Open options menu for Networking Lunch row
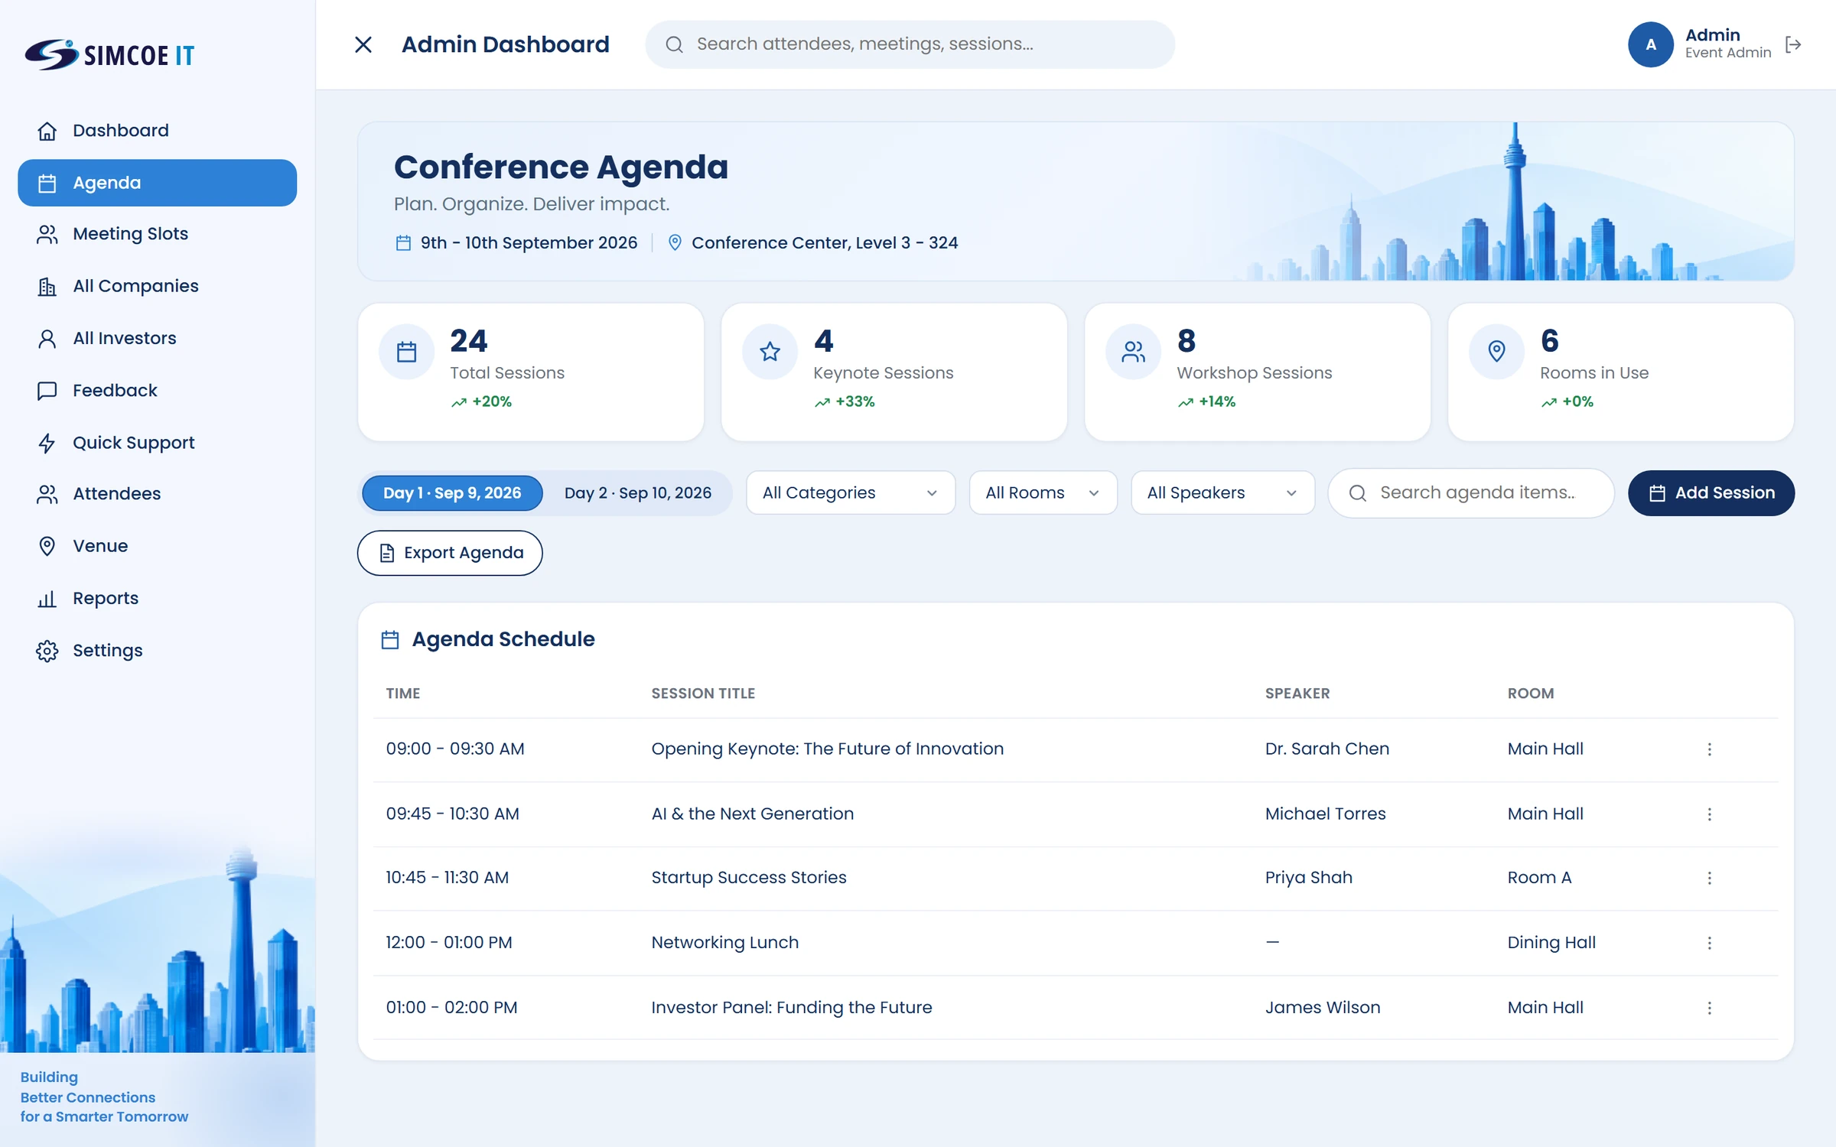1836x1147 pixels. (1709, 943)
